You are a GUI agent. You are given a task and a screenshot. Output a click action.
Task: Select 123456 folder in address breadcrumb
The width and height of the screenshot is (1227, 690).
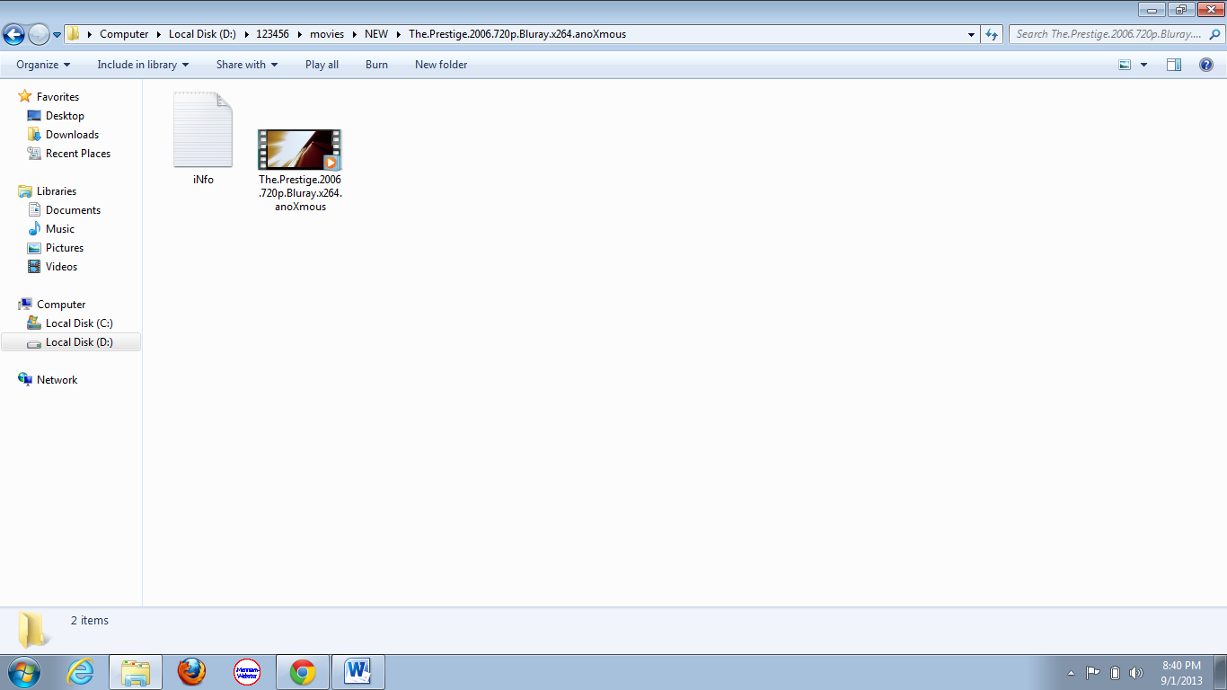point(271,34)
